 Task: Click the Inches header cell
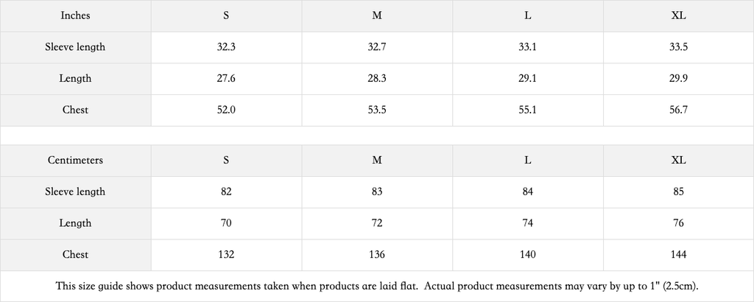tap(76, 16)
